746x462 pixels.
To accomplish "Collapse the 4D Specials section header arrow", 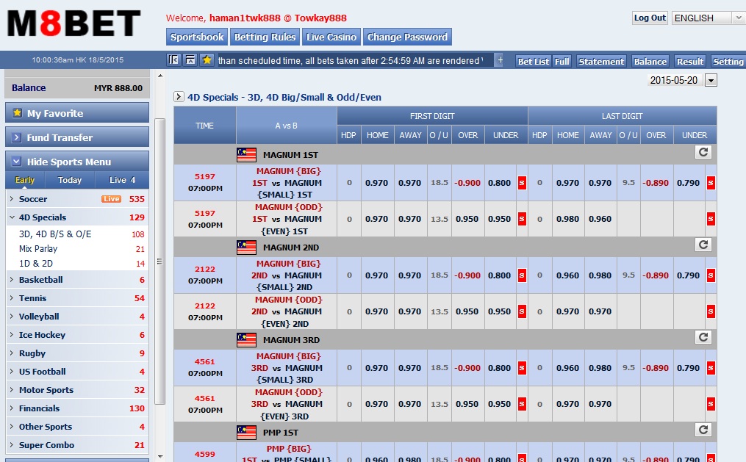I will 179,97.
